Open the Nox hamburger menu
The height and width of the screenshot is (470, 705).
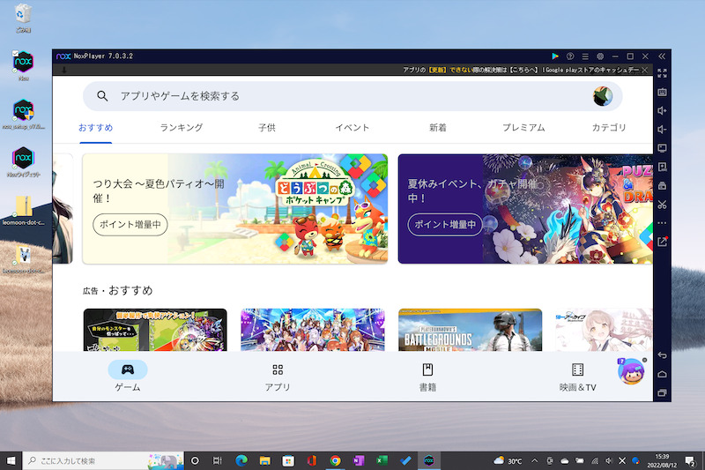click(x=585, y=56)
